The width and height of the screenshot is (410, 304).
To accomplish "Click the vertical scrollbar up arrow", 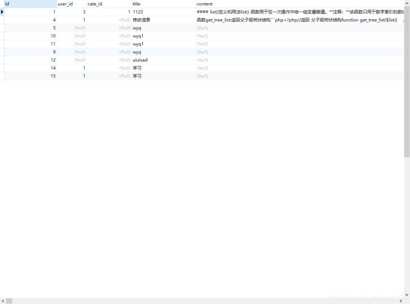I will pos(407,3).
